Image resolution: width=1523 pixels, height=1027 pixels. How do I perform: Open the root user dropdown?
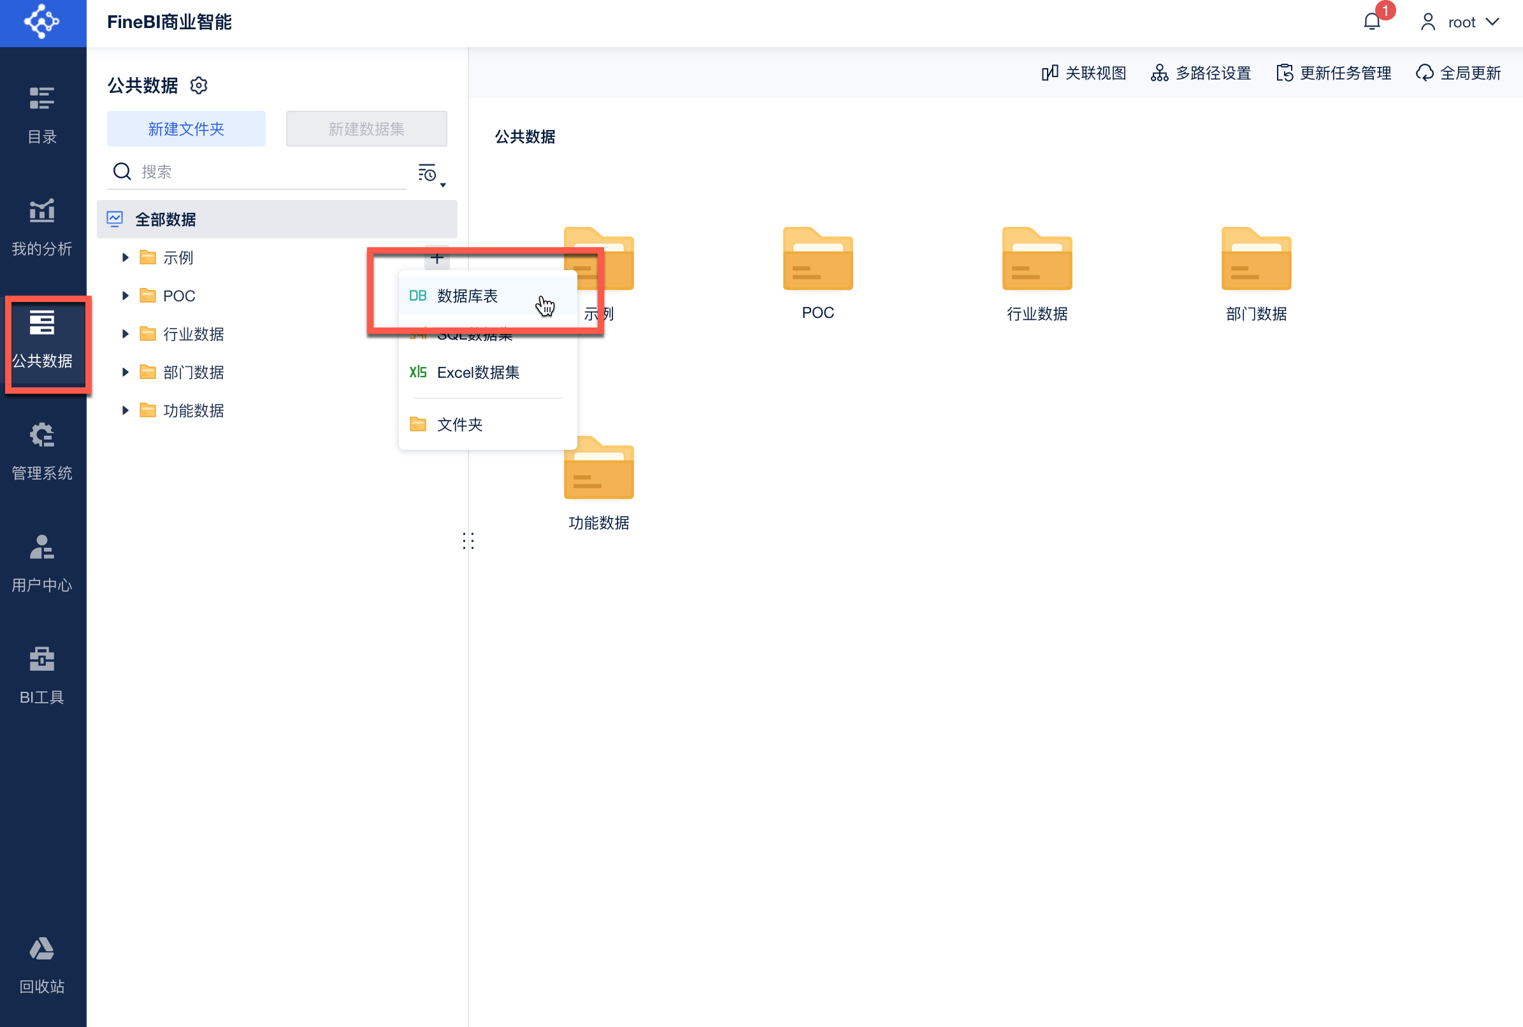1461,22
